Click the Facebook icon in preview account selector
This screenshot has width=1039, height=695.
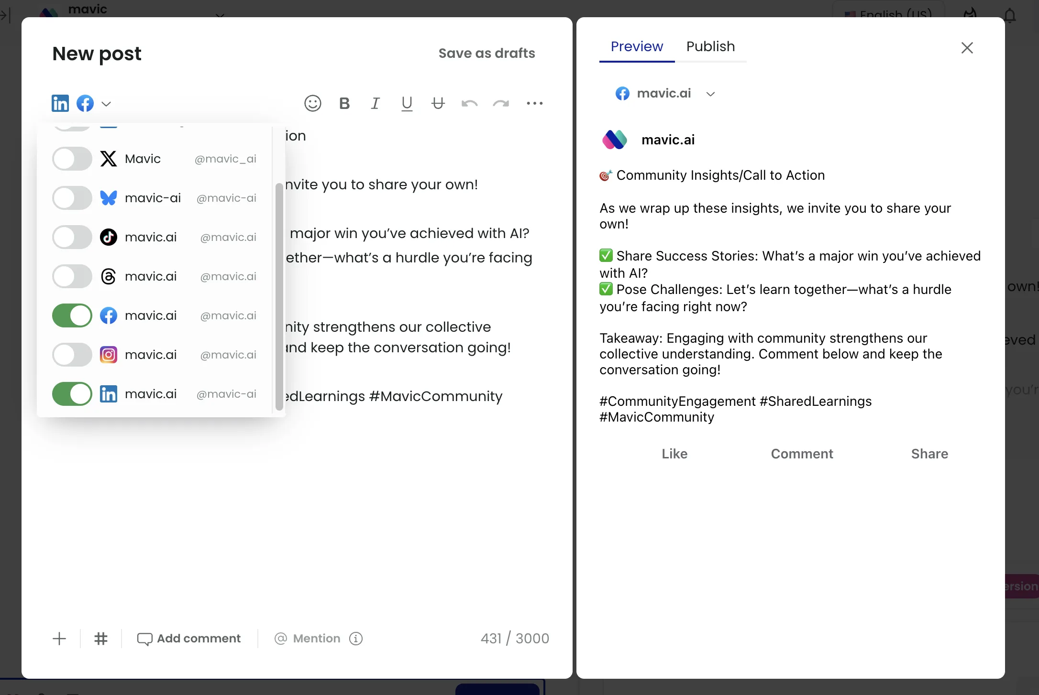[x=622, y=94]
